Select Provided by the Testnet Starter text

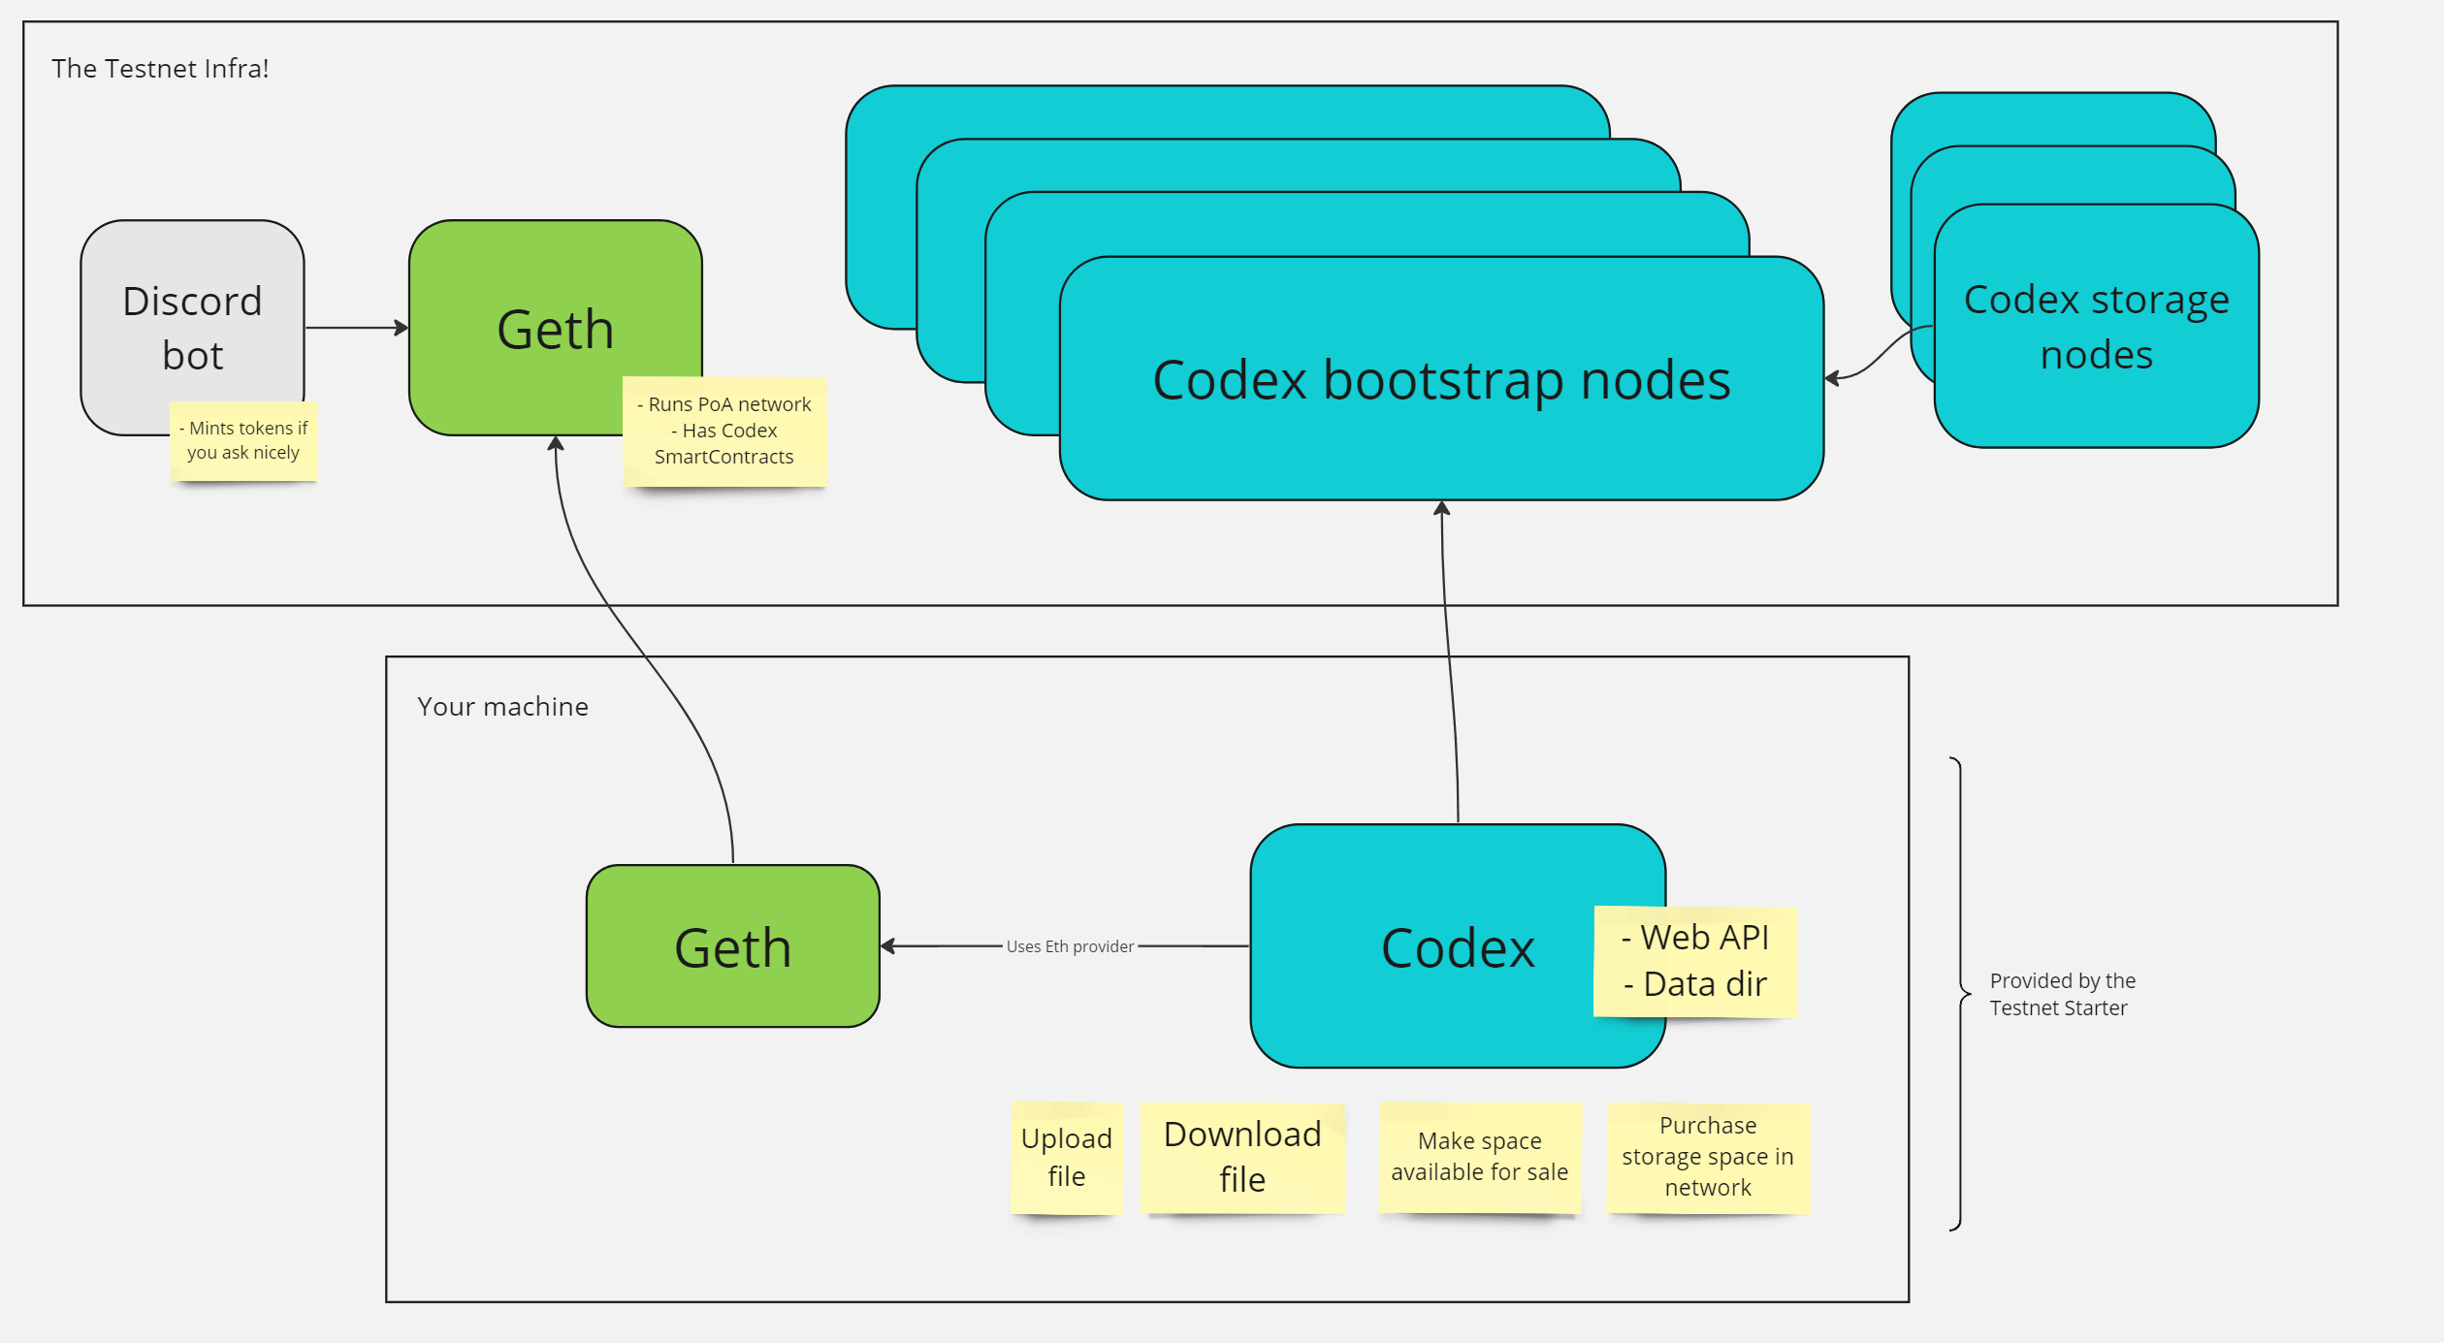(x=2061, y=994)
